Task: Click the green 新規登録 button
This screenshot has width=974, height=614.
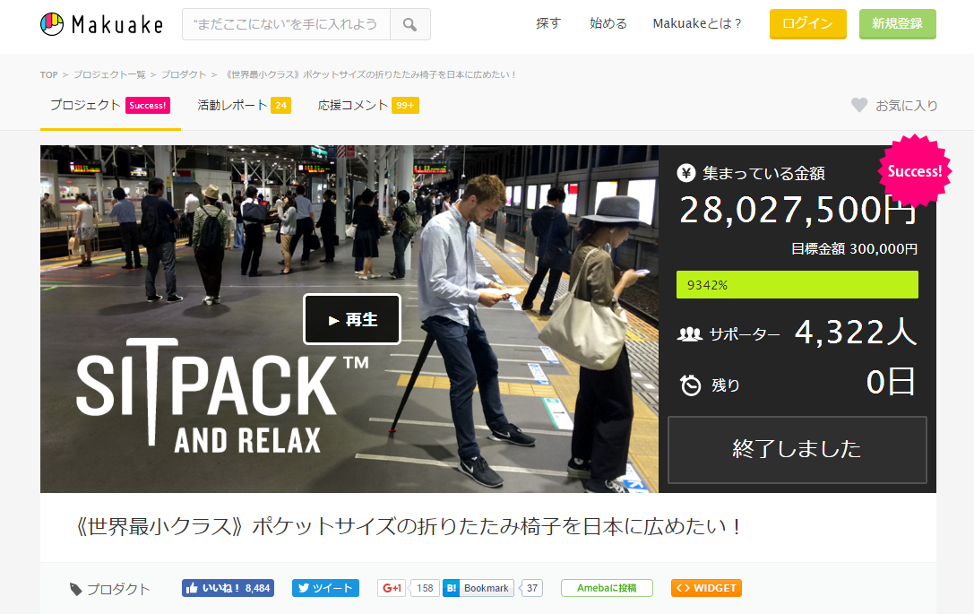Action: [x=898, y=24]
